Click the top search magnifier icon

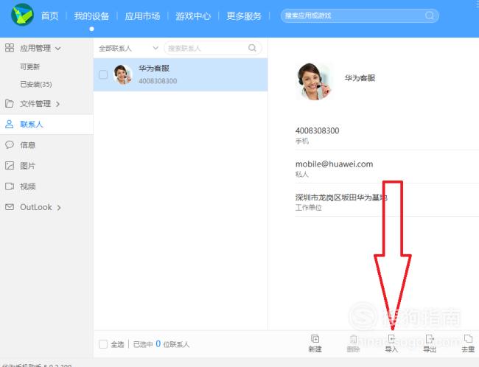[x=430, y=15]
